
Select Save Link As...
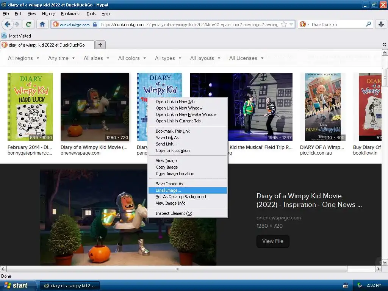188,137
